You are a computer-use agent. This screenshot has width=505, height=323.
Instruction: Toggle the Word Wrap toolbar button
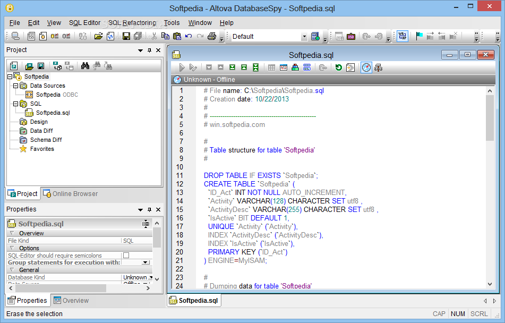pos(403,36)
